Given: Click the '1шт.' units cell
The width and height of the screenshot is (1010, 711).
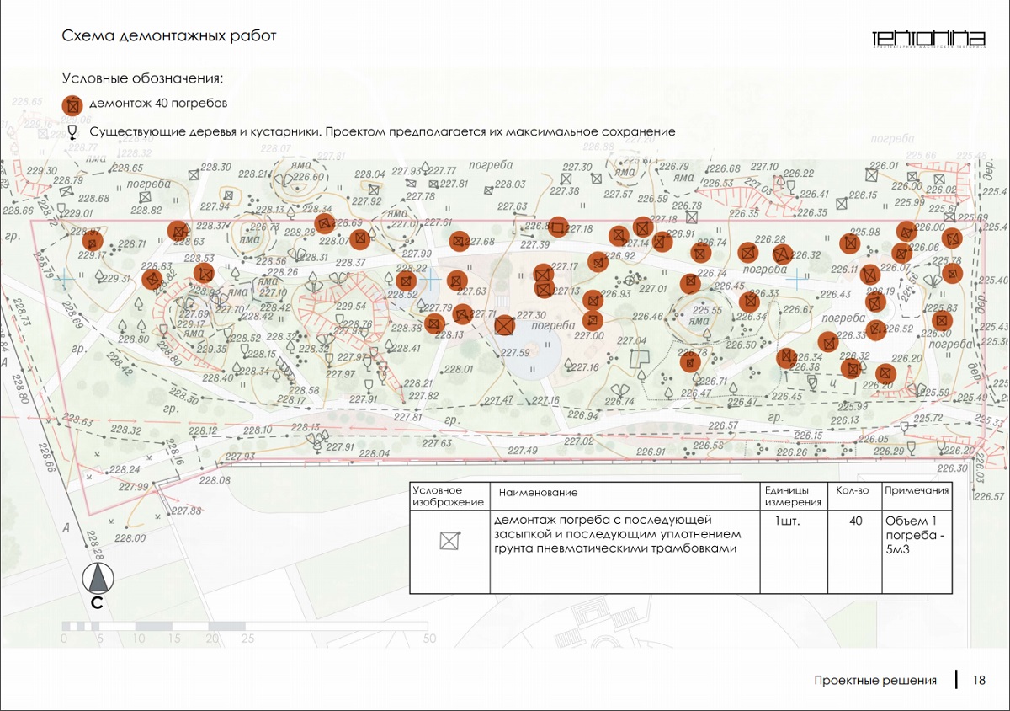Looking at the screenshot, I should [x=787, y=521].
